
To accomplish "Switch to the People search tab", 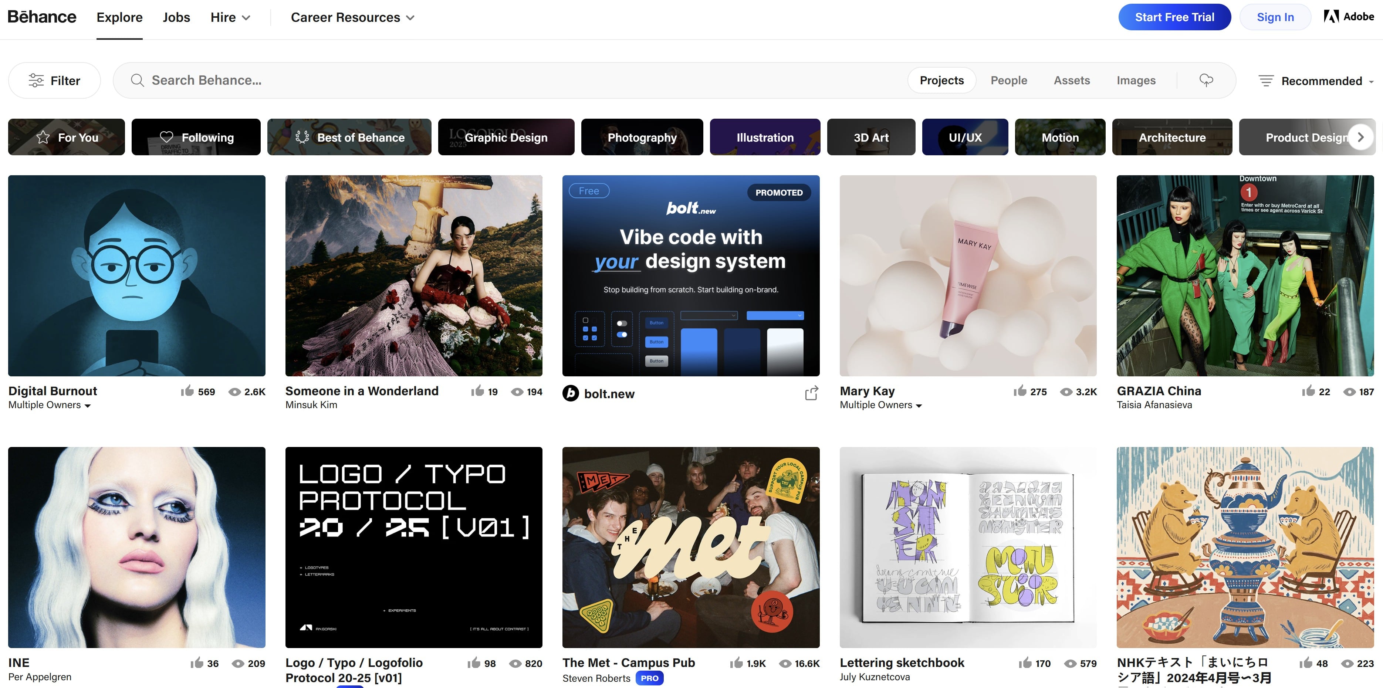I will [1008, 81].
